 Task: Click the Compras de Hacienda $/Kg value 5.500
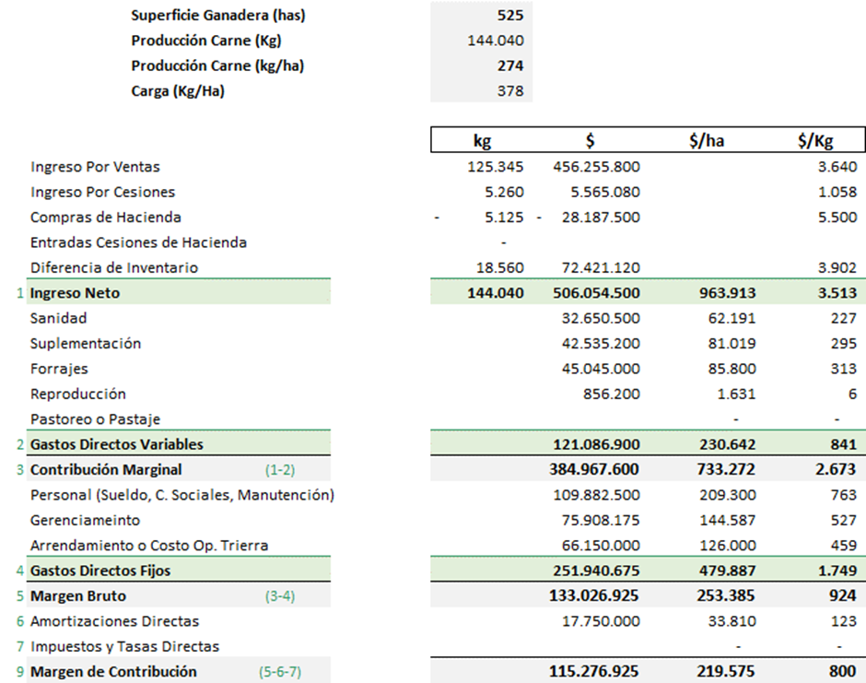[838, 218]
